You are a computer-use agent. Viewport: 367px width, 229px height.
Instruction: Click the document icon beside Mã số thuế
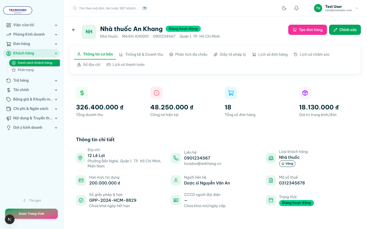tap(271, 180)
